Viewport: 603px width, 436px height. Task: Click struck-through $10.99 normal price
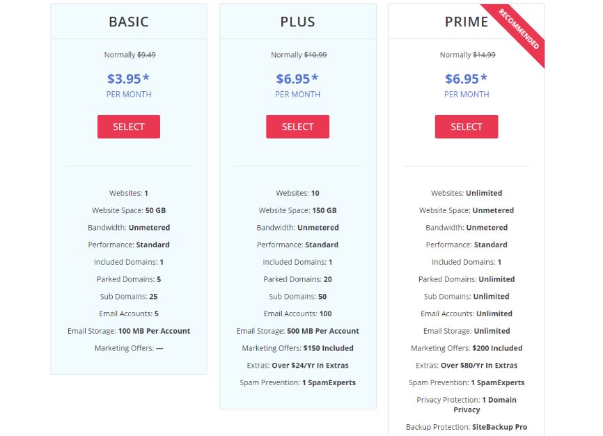(x=315, y=55)
